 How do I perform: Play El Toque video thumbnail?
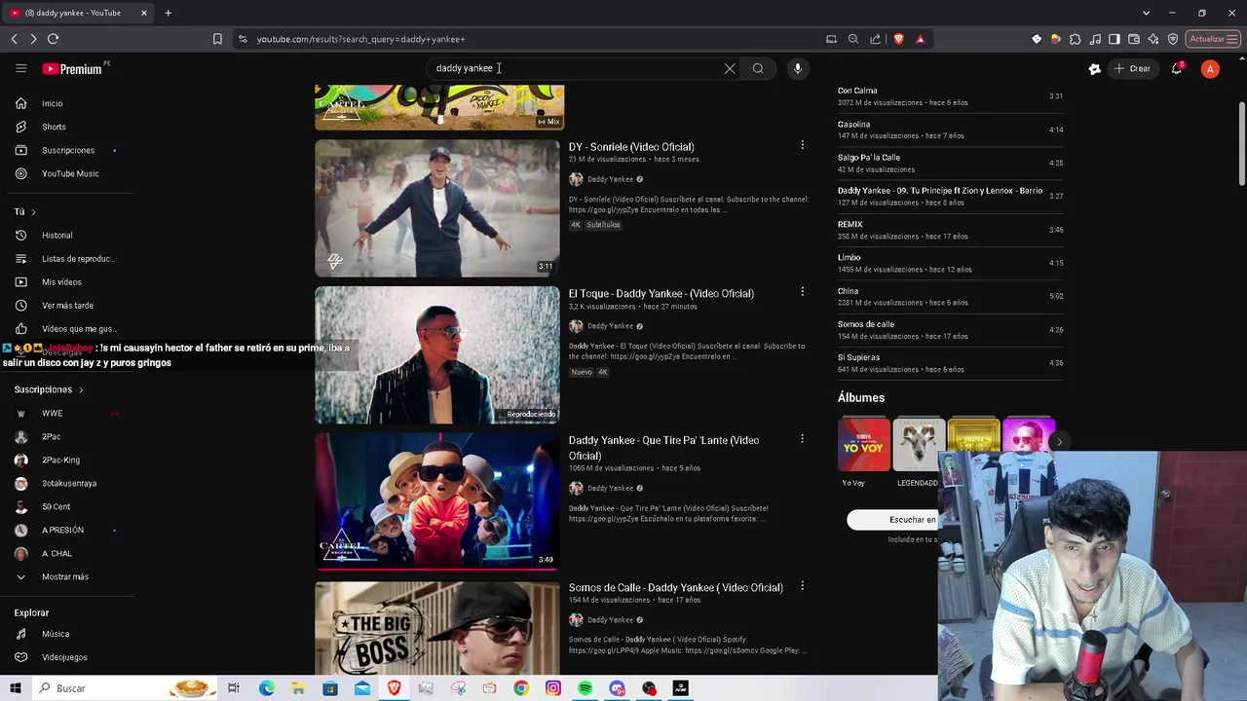click(x=437, y=355)
